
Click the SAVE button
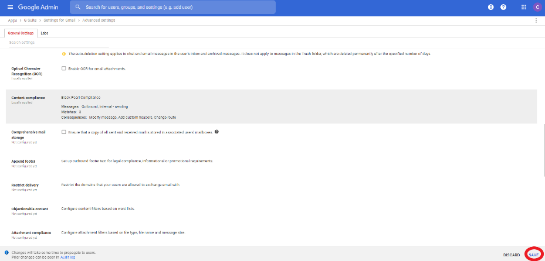(x=533, y=255)
